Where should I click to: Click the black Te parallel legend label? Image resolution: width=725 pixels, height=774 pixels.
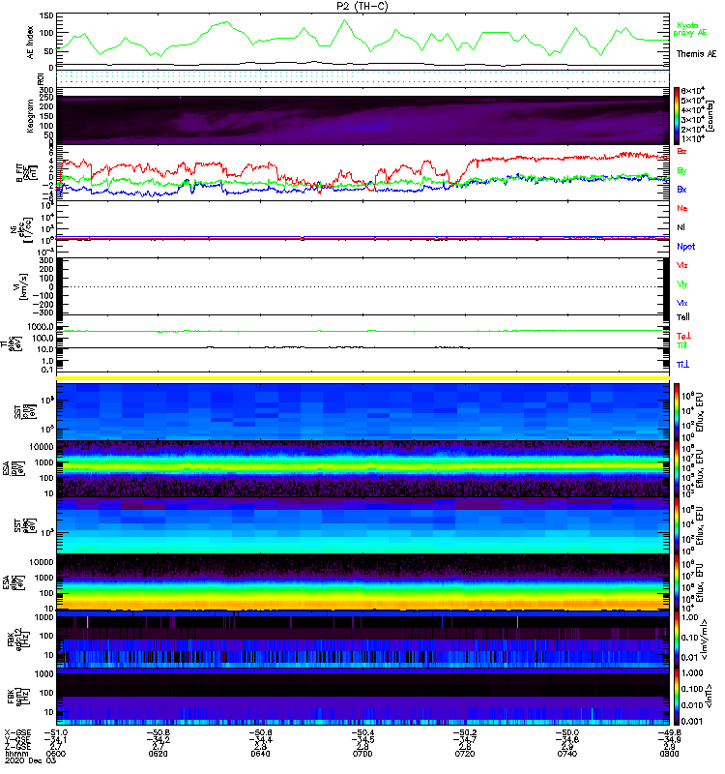click(683, 317)
